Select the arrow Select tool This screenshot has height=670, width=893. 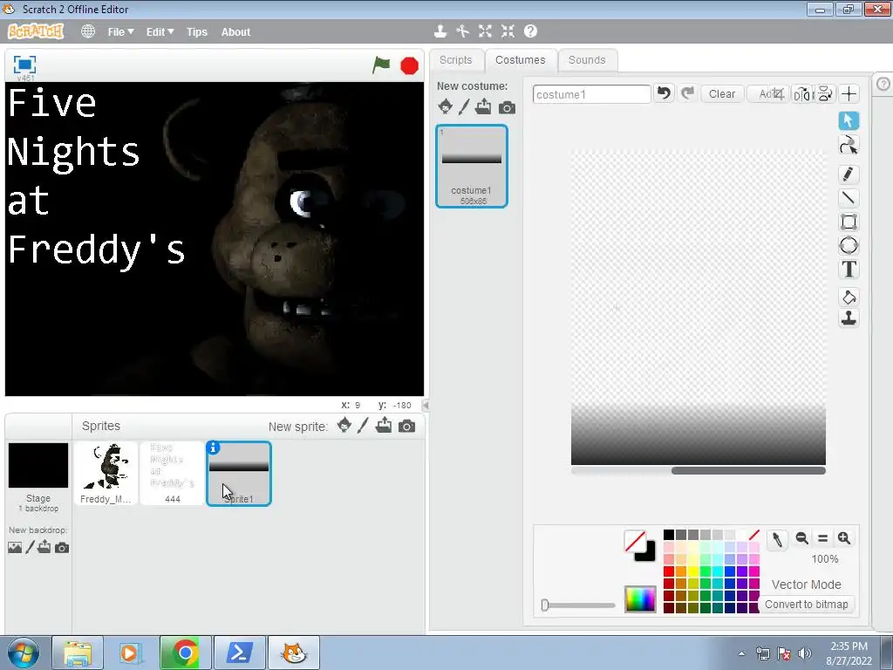[x=849, y=120]
